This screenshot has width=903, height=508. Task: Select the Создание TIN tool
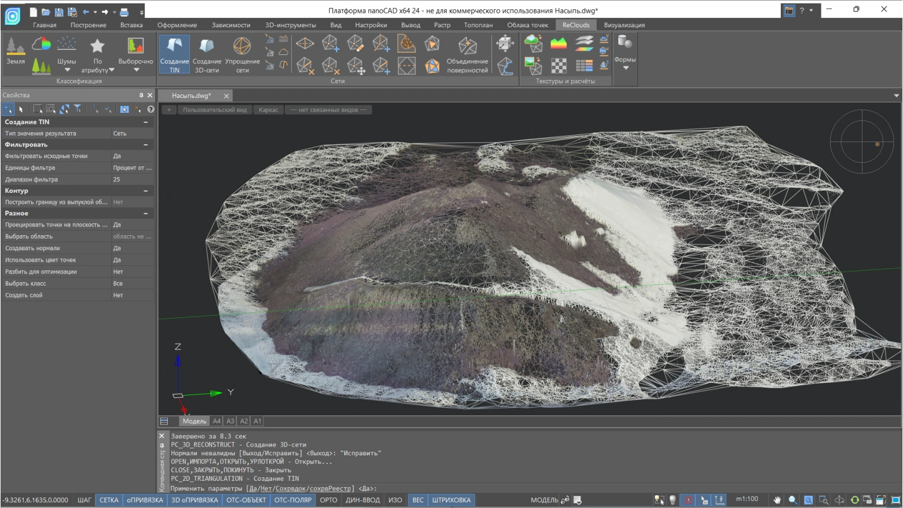[x=174, y=54]
